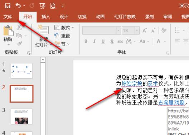The height and width of the screenshot is (135, 189).
Task: Click Decrease Font Size icon
Action: point(153,30)
